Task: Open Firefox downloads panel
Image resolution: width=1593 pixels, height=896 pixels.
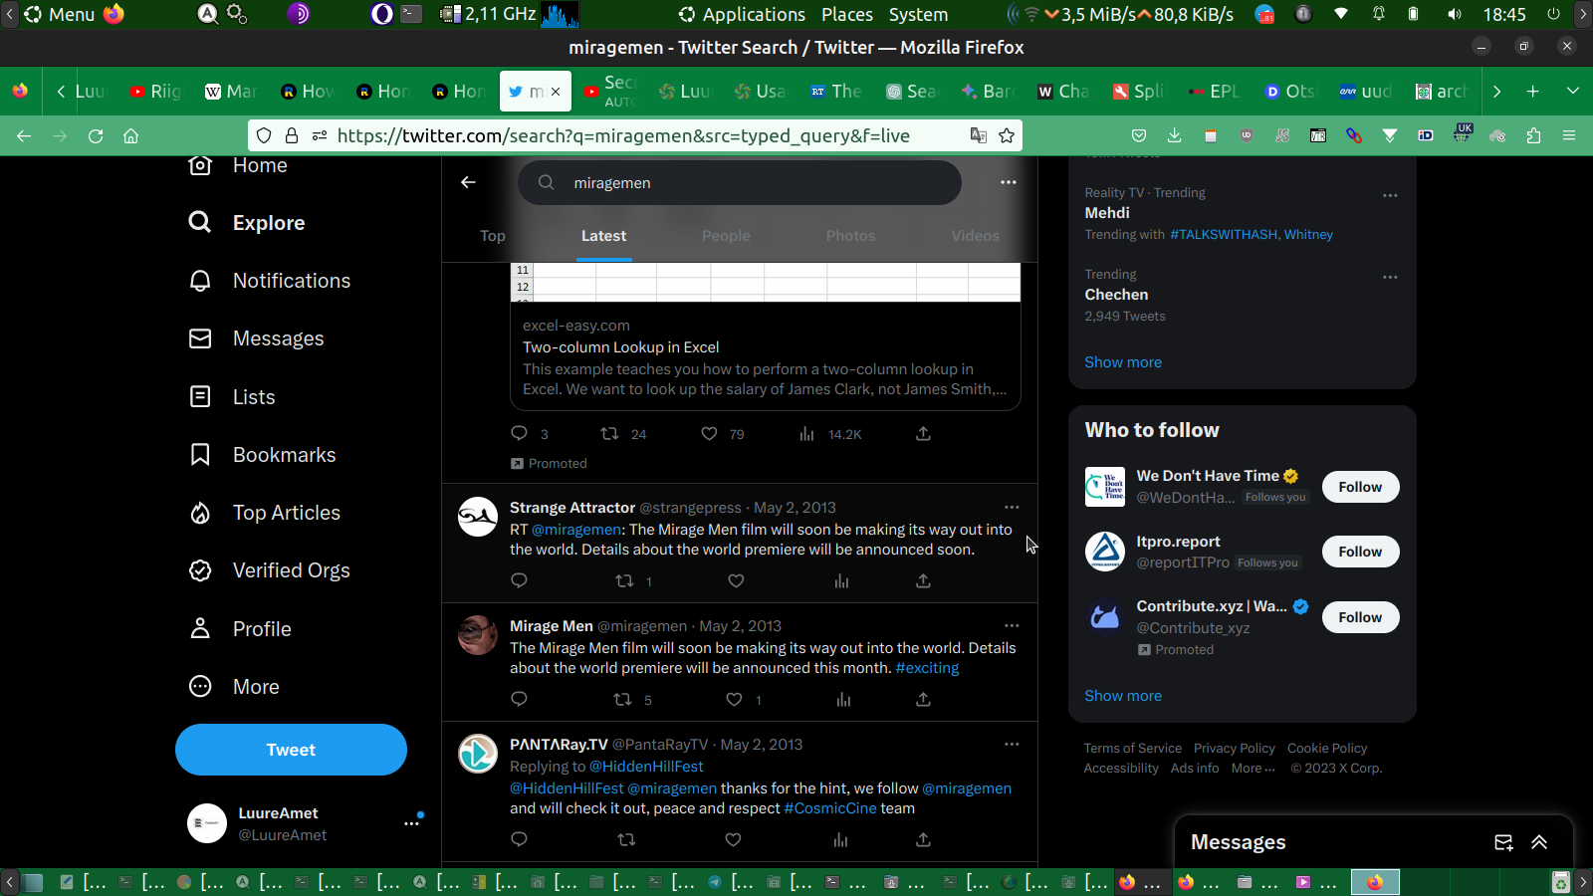Action: point(1175,136)
